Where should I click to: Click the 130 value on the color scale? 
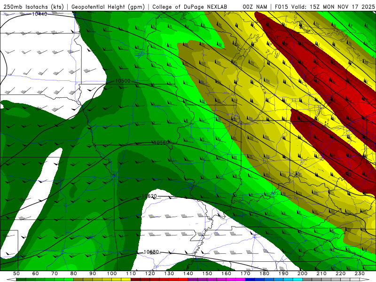click(x=169, y=274)
